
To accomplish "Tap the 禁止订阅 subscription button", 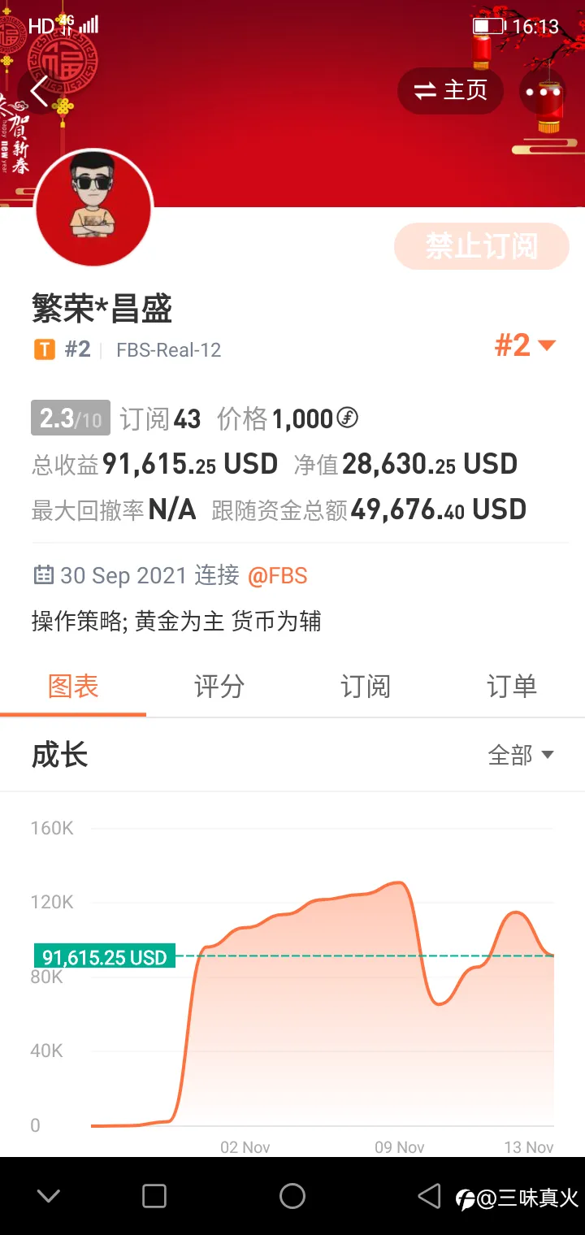I will coord(482,246).
